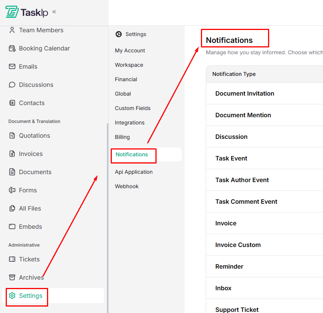323x313 pixels.
Task: Click the Tickets icon under Administrative
Action: [12, 259]
